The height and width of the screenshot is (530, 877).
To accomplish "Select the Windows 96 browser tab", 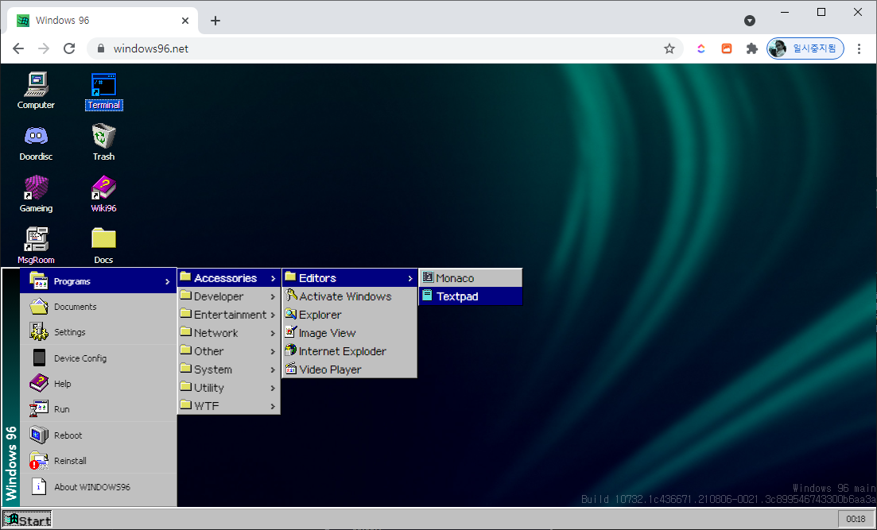I will tap(103, 21).
